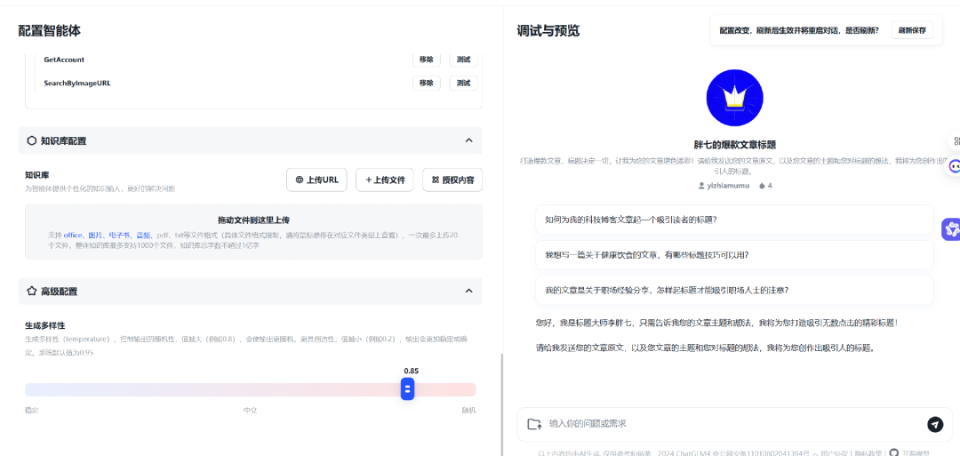
Task: Click the GetAccount tool name
Action: click(x=64, y=60)
